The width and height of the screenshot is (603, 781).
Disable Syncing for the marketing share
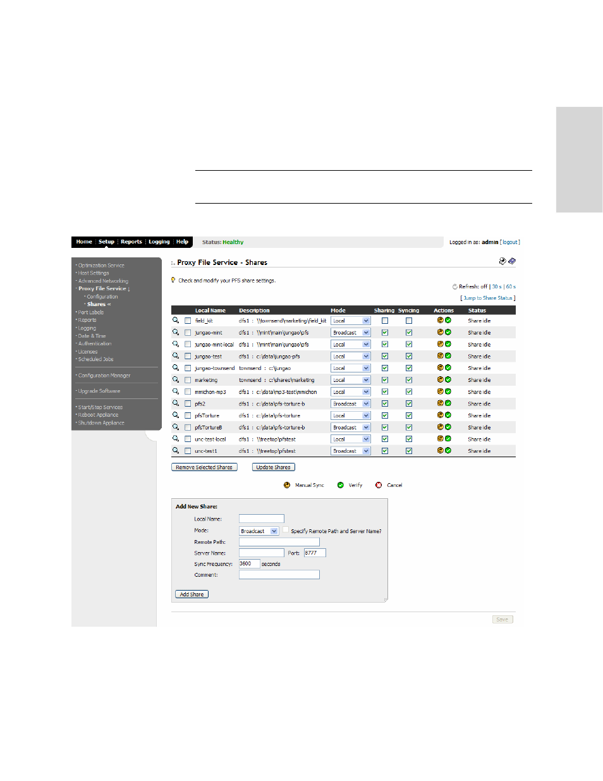click(409, 380)
